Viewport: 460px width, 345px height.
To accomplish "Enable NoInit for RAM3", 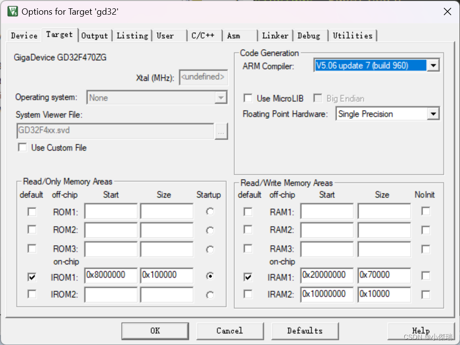I will point(426,249).
